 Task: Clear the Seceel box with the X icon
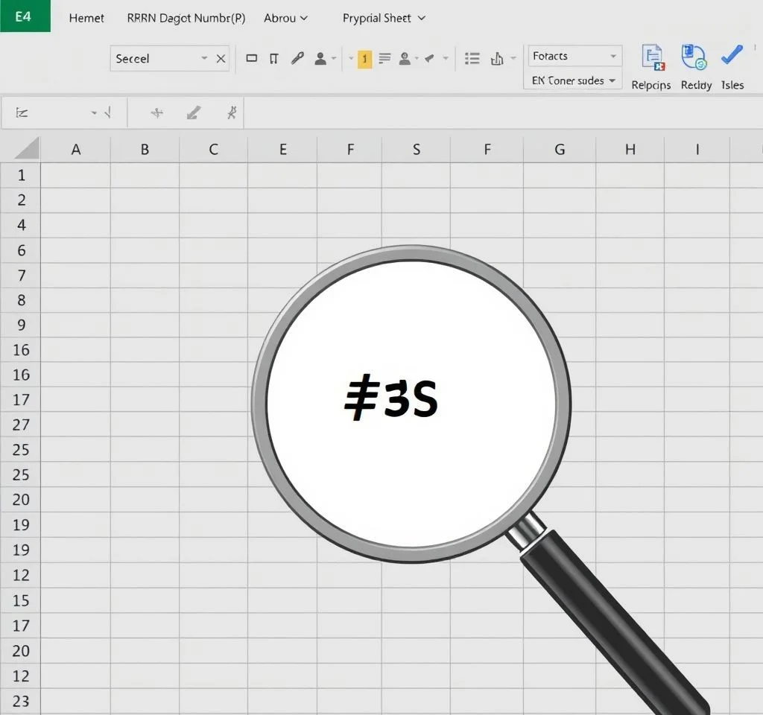coord(221,59)
